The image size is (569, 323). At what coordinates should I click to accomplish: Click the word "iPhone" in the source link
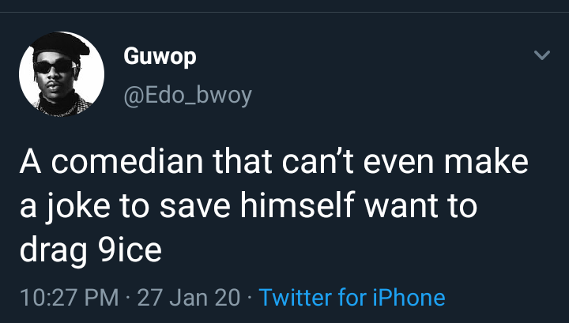pos(409,298)
